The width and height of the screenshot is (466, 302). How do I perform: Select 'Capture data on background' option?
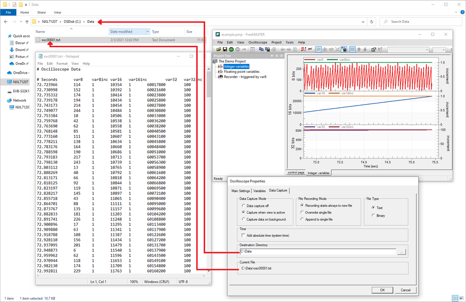pos(243,219)
